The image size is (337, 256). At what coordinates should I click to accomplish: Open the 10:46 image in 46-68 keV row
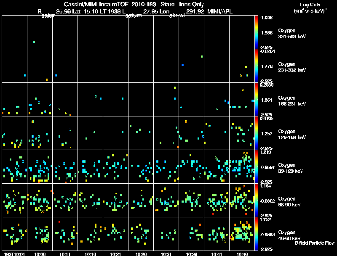(x=242, y=234)
